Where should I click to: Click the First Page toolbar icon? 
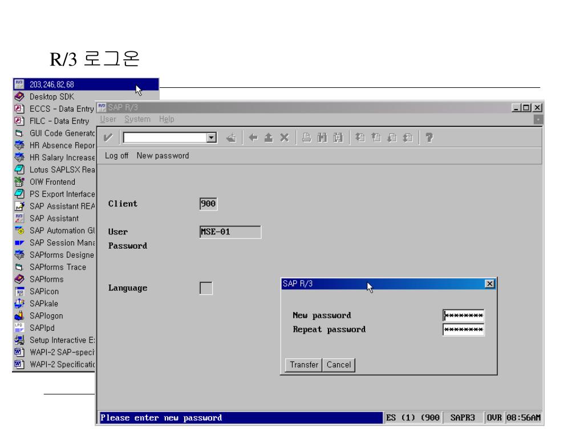[360, 138]
